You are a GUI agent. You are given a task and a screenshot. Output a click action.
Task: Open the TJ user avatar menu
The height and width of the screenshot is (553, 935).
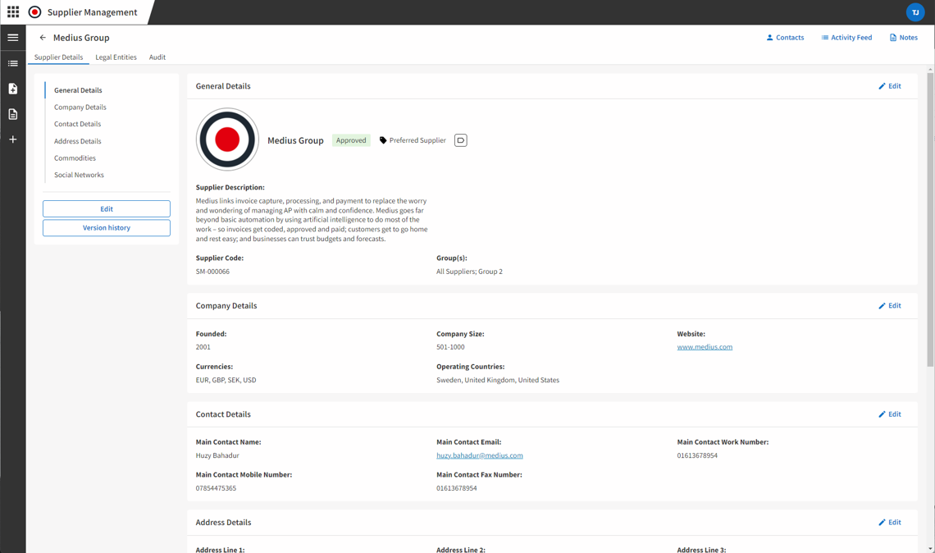[914, 12]
